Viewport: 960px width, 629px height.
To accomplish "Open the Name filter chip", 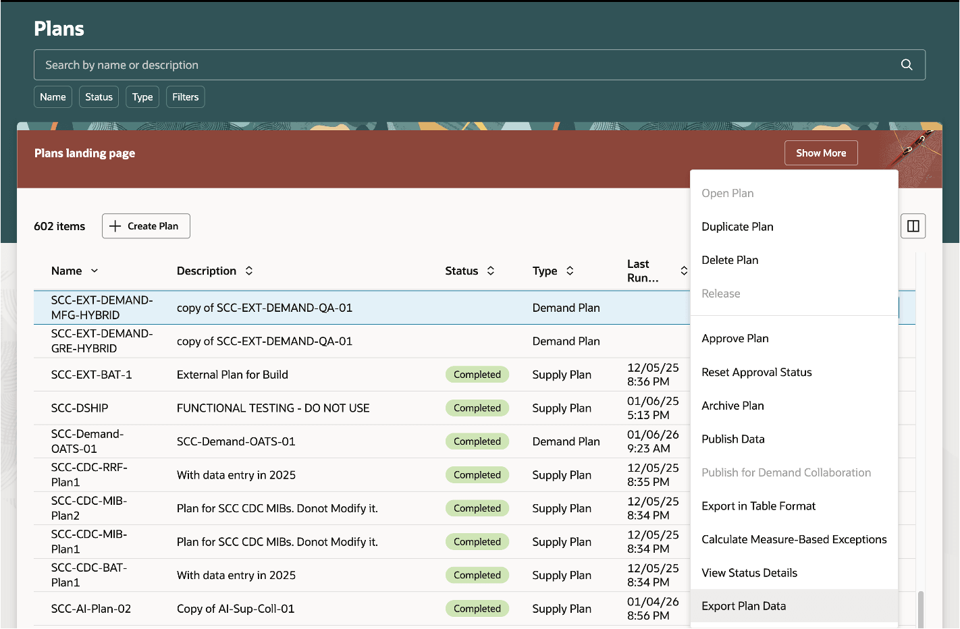I will (53, 97).
